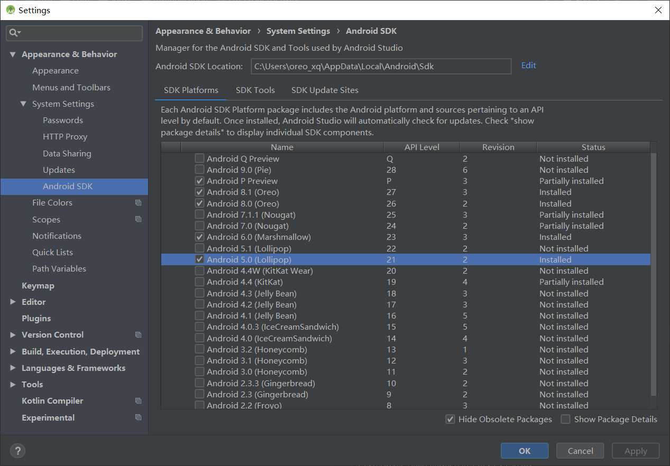Viewport: 670px width, 466px height.
Task: Uncheck the Android 5.0 (Lollipop) checkbox
Action: point(199,259)
